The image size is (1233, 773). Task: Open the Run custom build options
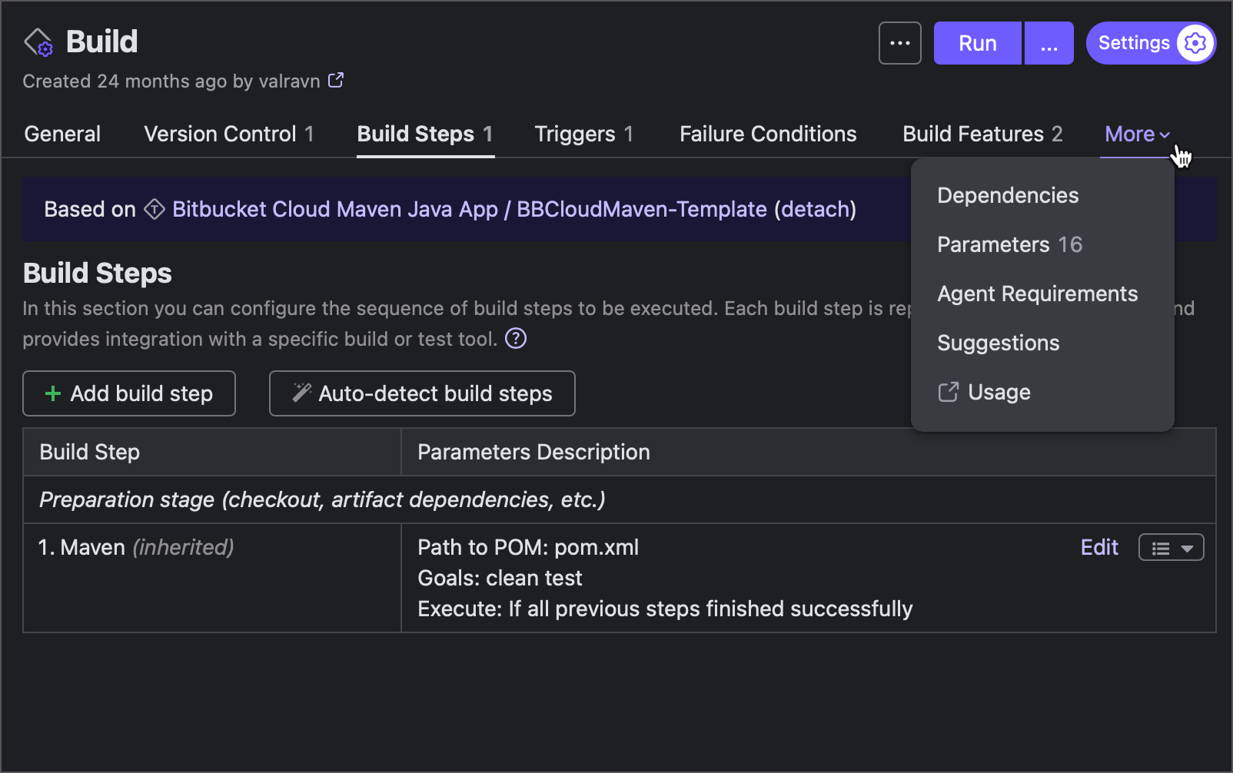pos(1049,43)
